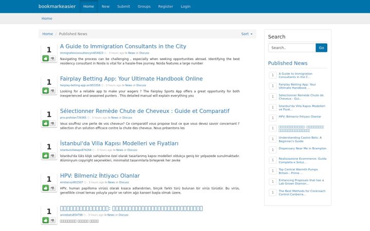Image resolution: width=370 pixels, height=231 pixels.
Task: Open user prix-profolan739365 profile
Action: point(73,118)
